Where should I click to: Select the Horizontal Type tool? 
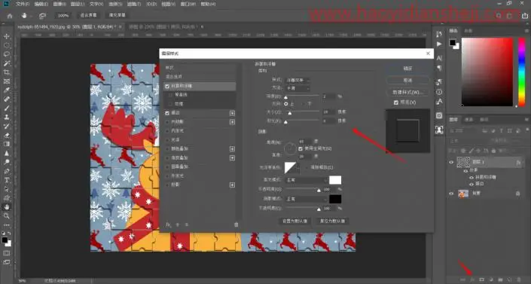pos(7,180)
